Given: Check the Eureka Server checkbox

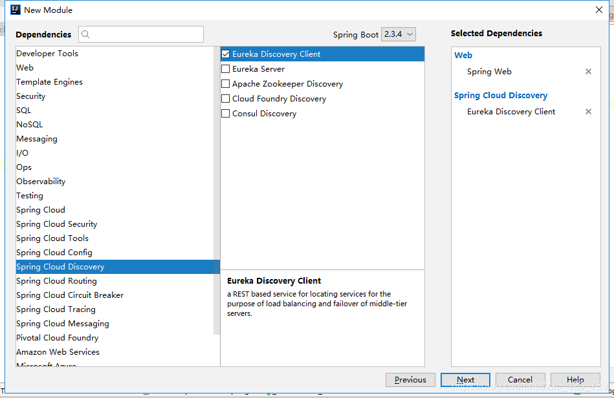Looking at the screenshot, I should point(226,68).
